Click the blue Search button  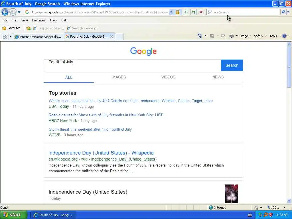coord(232,65)
